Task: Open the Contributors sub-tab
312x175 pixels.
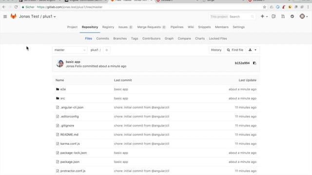Action: pyautogui.click(x=151, y=38)
